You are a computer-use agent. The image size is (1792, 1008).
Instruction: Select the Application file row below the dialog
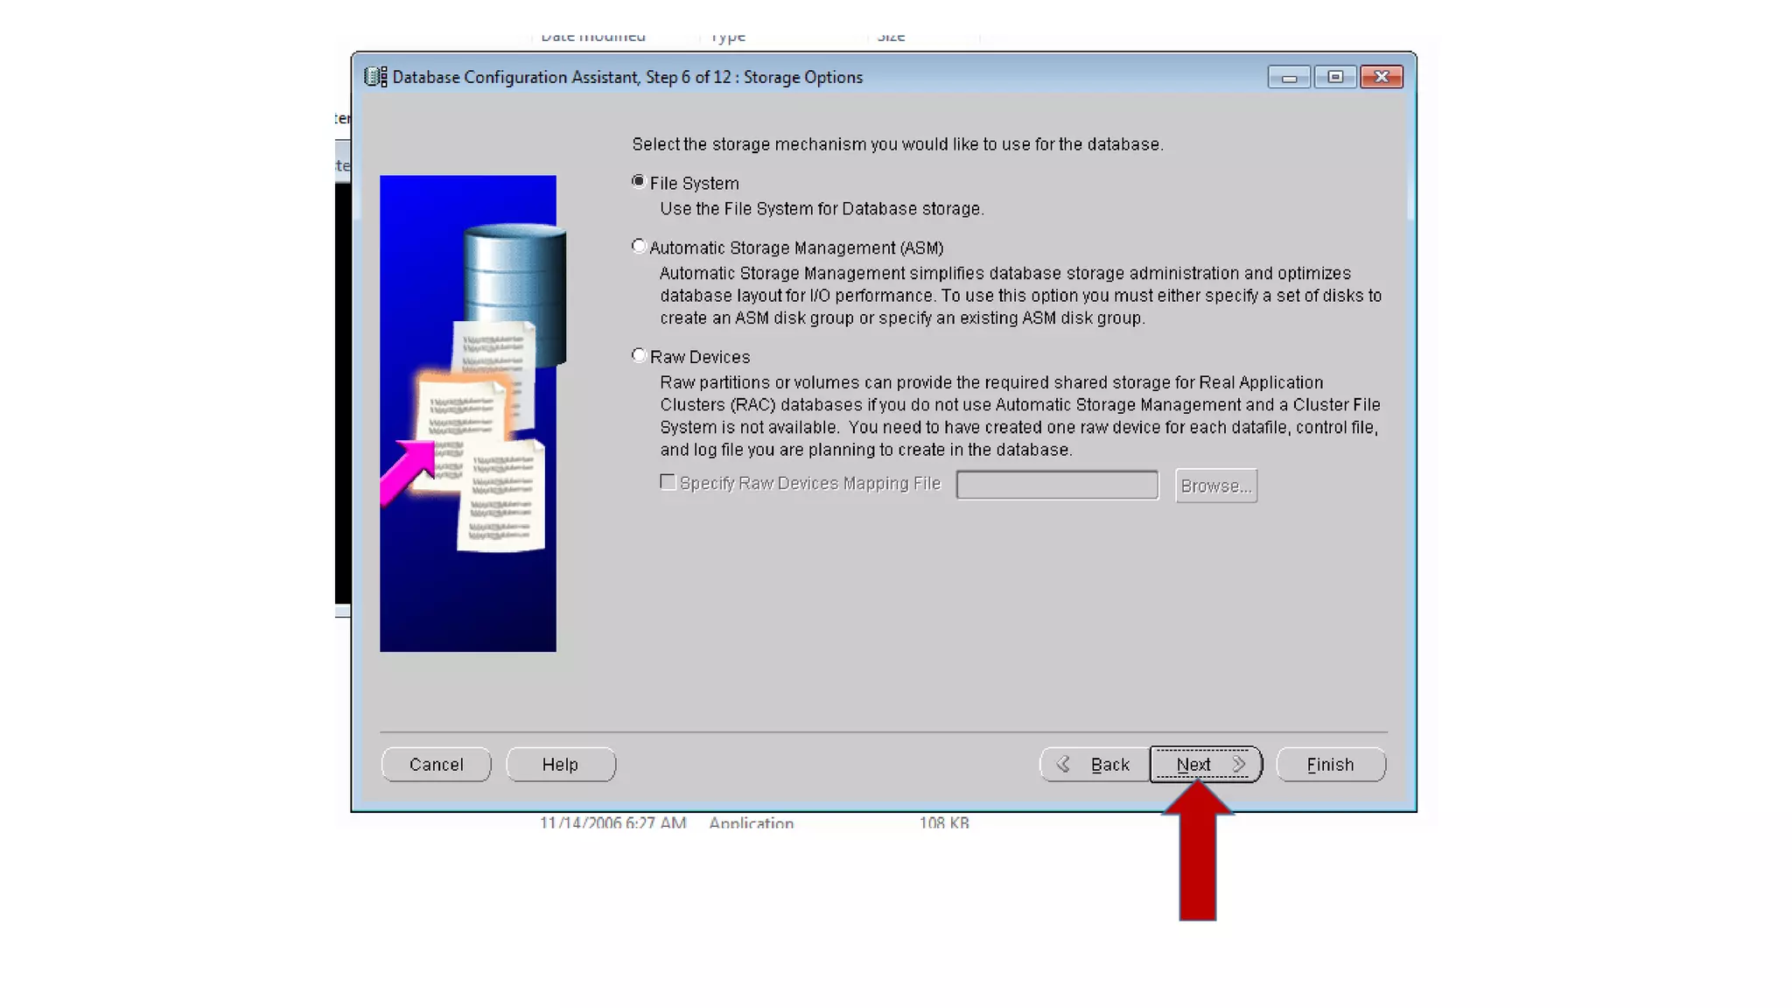(751, 822)
